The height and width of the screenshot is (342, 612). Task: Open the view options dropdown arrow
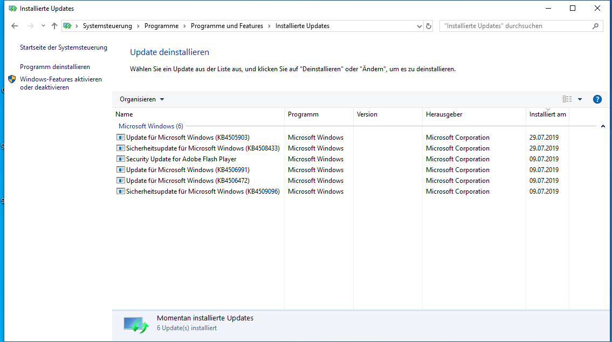(x=580, y=99)
